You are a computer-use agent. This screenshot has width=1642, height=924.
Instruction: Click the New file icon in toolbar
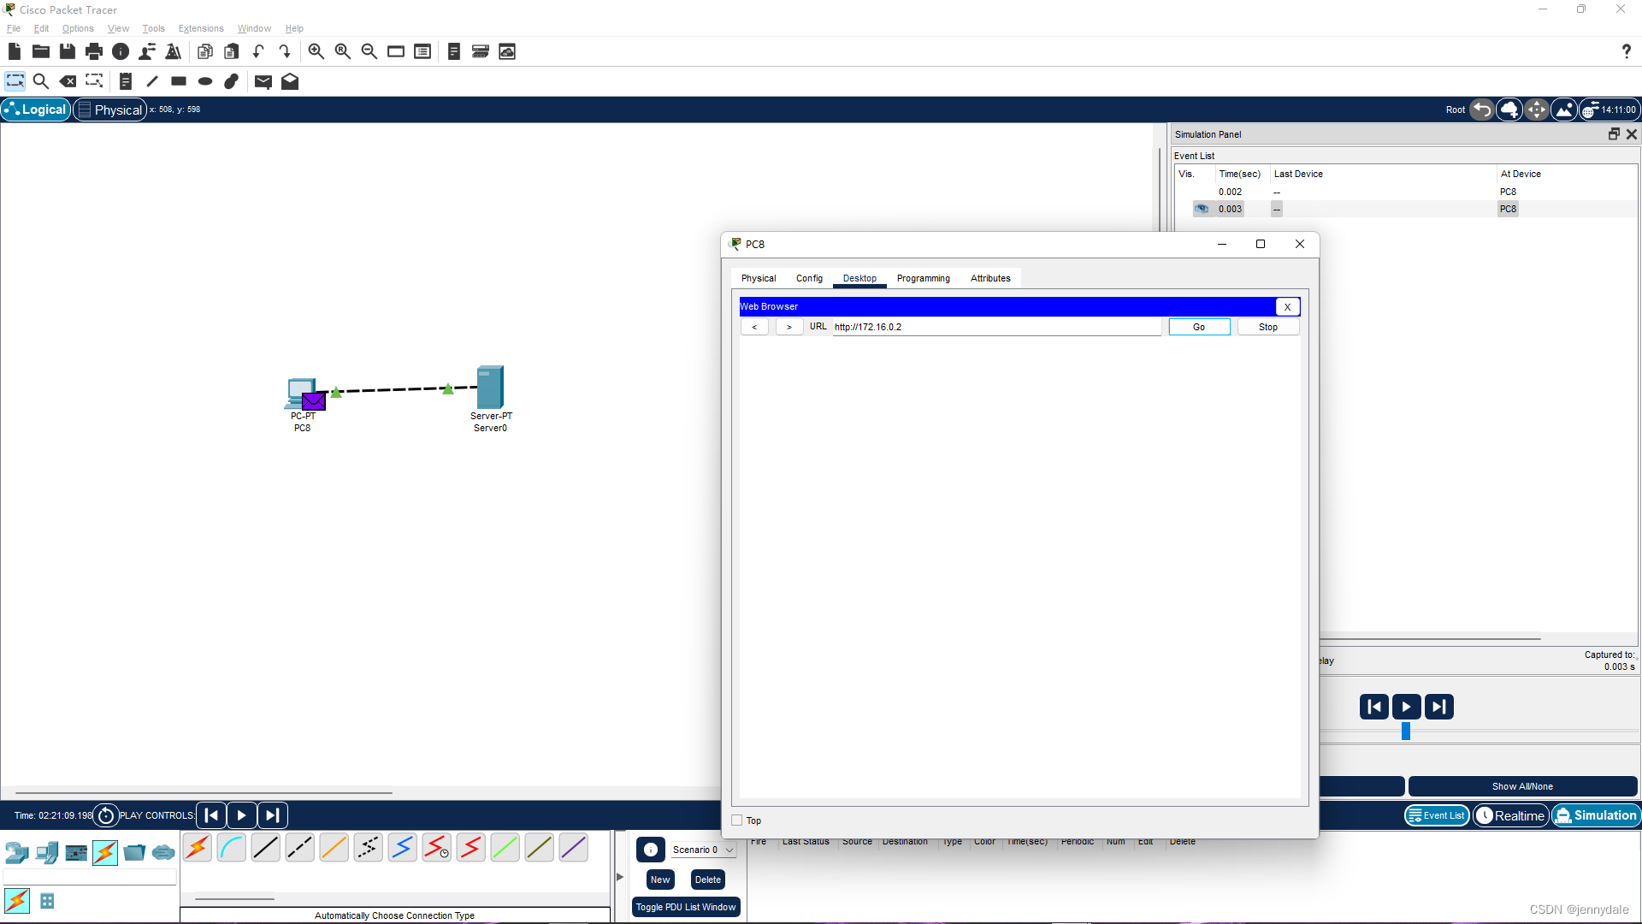click(15, 52)
